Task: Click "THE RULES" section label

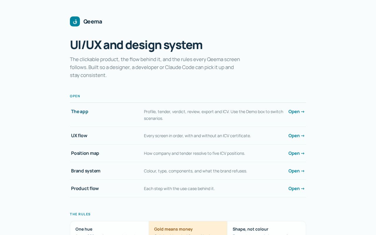Action: (x=80, y=214)
